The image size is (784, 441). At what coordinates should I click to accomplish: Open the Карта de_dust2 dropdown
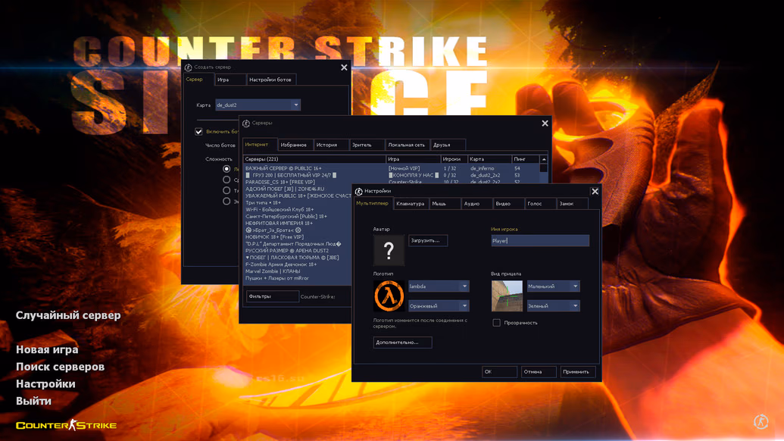[x=295, y=105]
